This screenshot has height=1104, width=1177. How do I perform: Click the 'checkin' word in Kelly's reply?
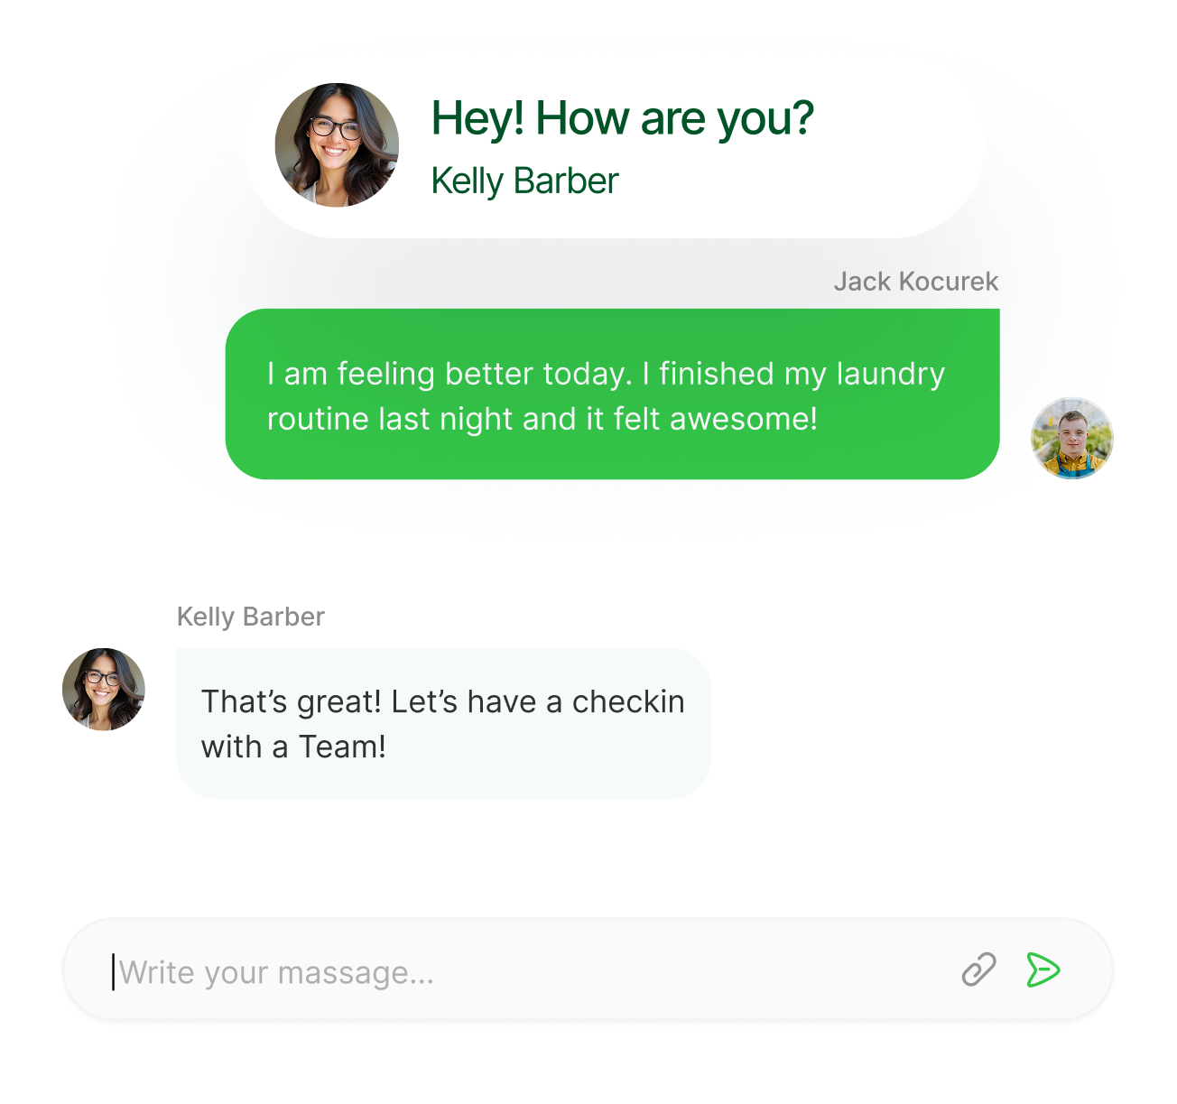pyautogui.click(x=628, y=701)
